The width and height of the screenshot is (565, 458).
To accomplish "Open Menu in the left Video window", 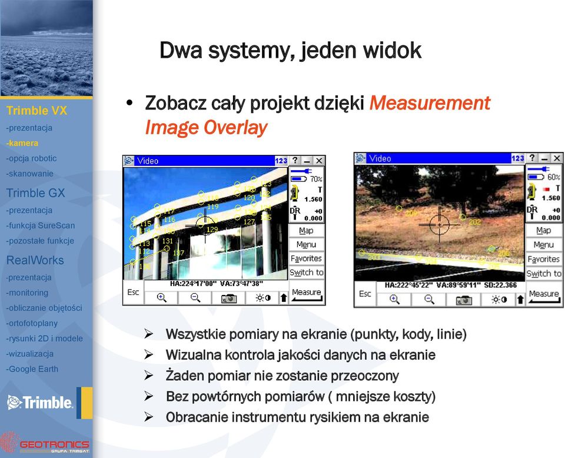I will click(x=306, y=245).
